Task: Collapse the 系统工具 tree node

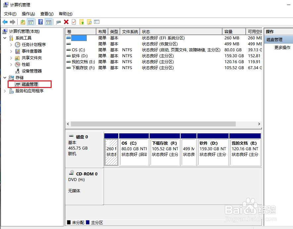Action: 5,38
